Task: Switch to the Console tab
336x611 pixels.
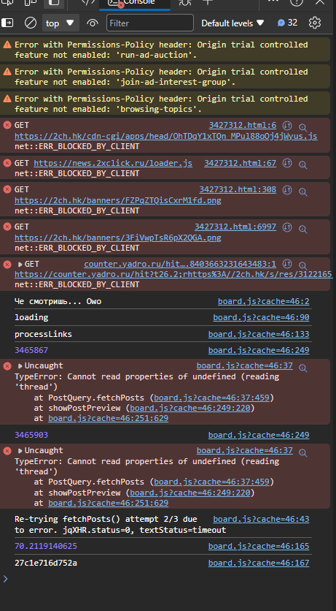Action: [134, 3]
